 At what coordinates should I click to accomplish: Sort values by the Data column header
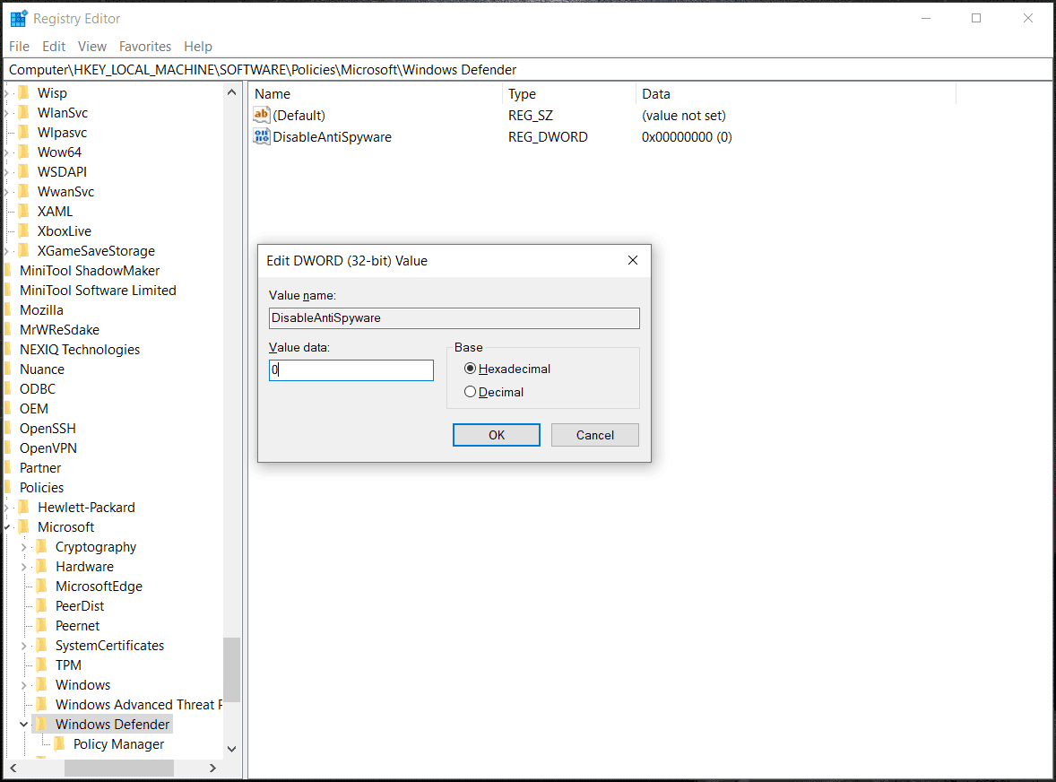click(796, 93)
